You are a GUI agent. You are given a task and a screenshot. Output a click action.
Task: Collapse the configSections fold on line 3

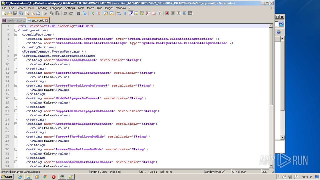[16, 34]
